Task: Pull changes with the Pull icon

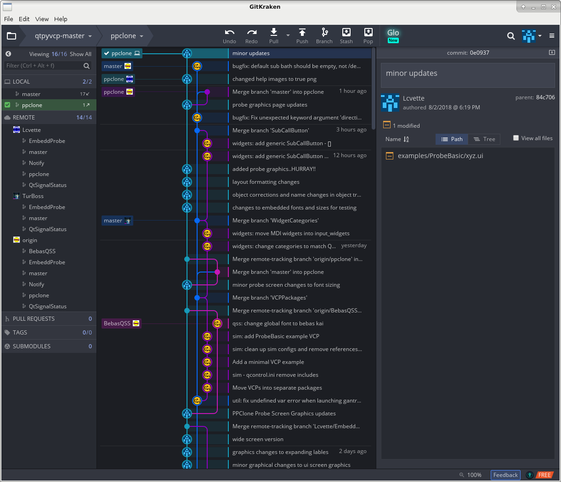Action: tap(273, 32)
